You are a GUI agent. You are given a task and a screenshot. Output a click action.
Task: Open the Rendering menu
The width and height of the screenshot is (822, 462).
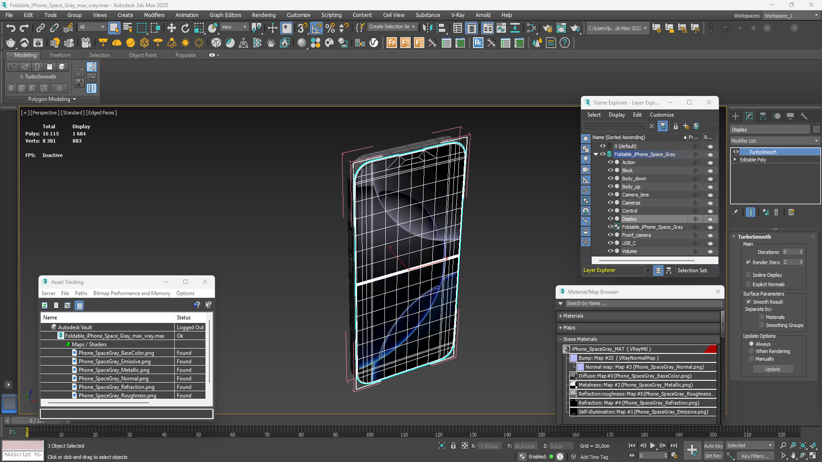click(x=264, y=15)
